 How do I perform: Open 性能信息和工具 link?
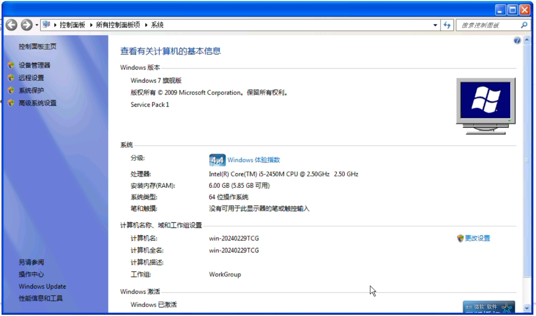(x=40, y=298)
